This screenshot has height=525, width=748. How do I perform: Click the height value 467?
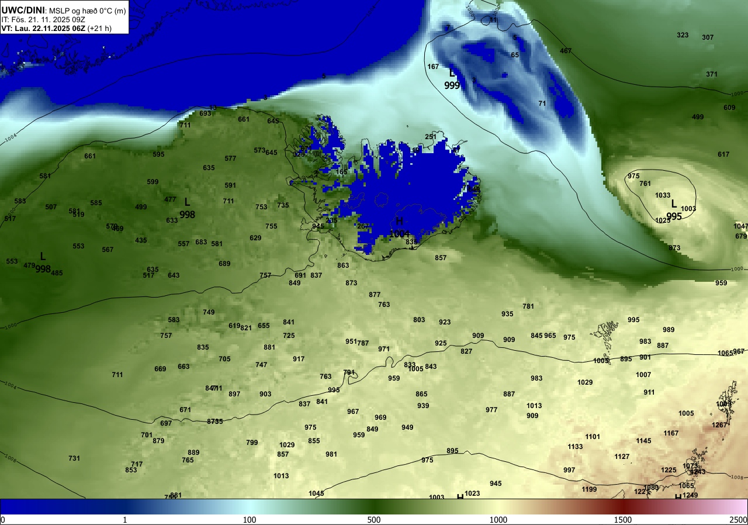566,51
